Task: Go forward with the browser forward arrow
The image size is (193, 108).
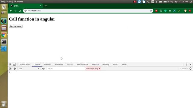Action: pyautogui.click(x=15, y=11)
